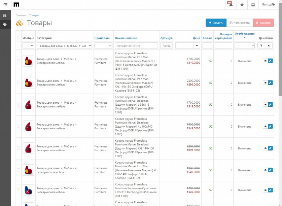Open the category filter dropdown
Image resolution: width=282 pixels, height=206 pixels.
[x=64, y=46]
